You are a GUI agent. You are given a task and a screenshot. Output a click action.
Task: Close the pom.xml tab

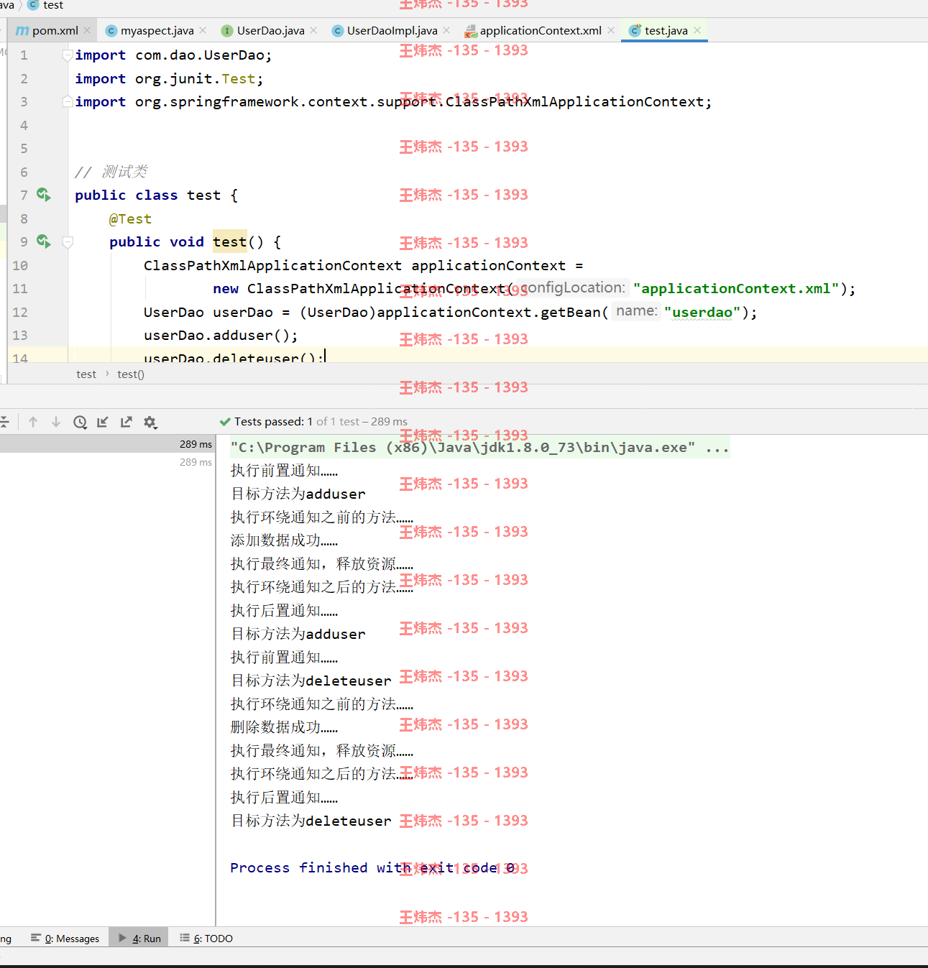[x=87, y=30]
